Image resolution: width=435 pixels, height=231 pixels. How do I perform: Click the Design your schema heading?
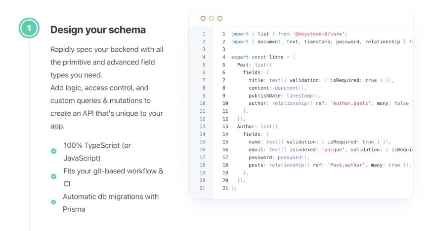point(98,30)
